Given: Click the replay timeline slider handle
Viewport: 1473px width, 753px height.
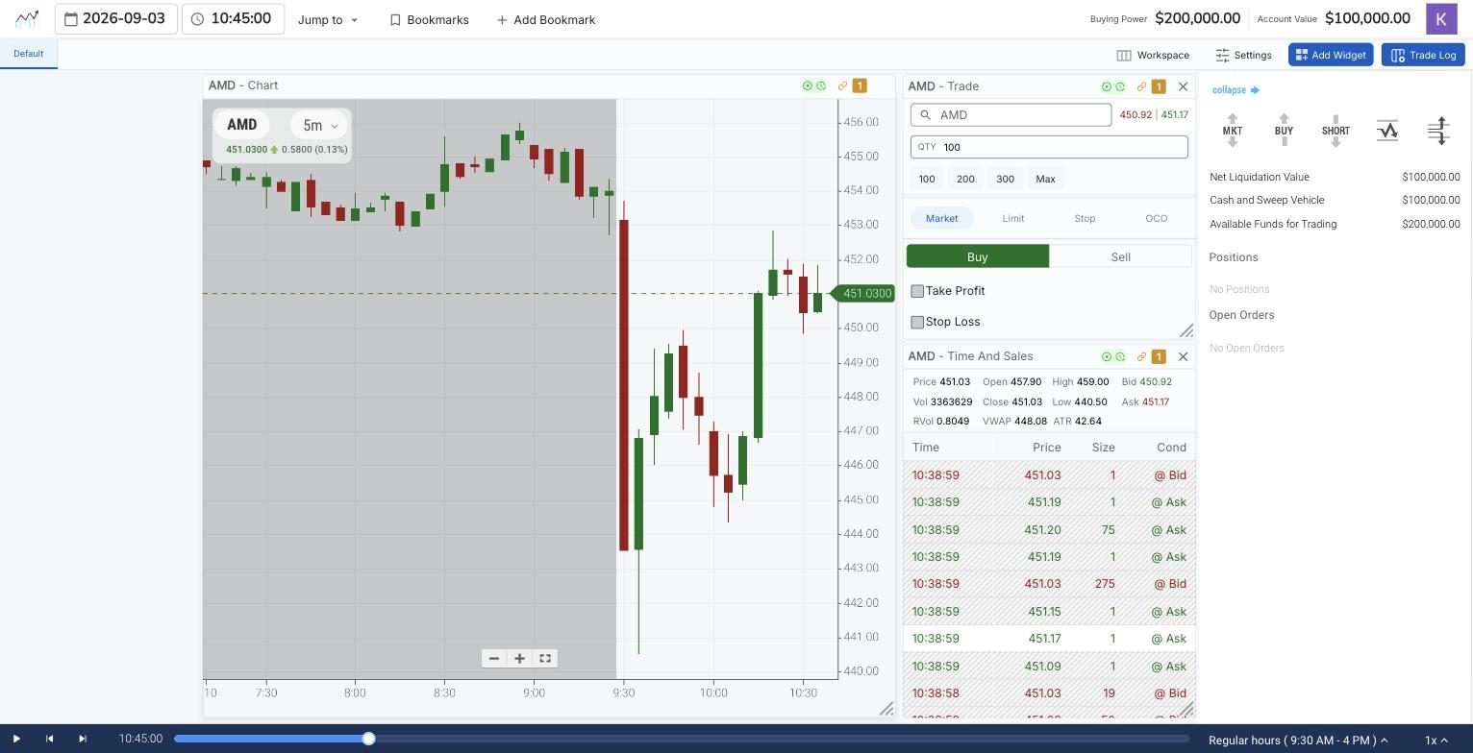Looking at the screenshot, I should click(368, 739).
